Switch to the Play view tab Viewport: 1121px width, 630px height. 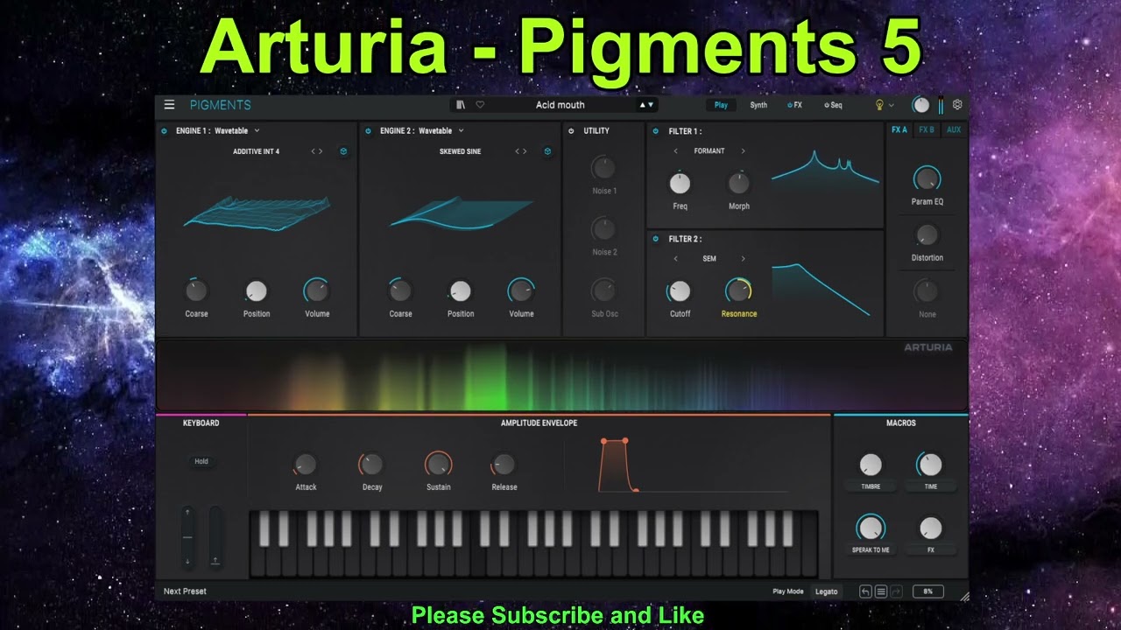(x=721, y=105)
